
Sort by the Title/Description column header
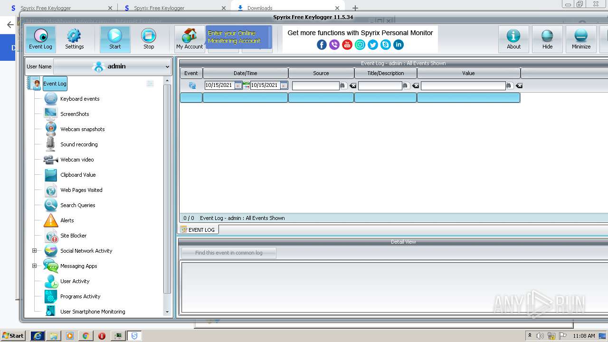point(386,73)
